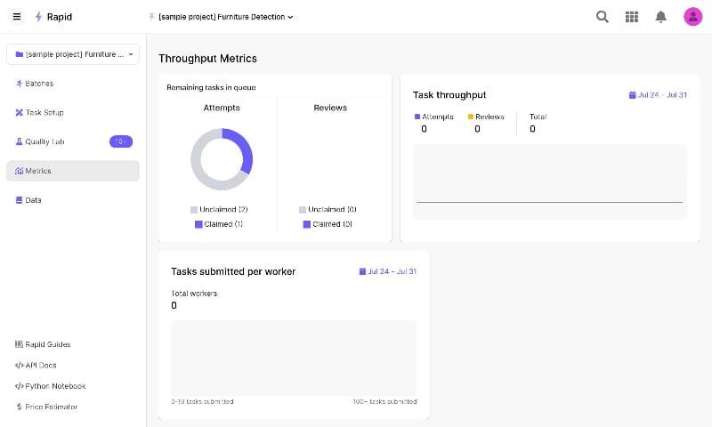Viewport: 712px width, 427px height.
Task: Click the Total label in Task throughput
Action: pos(538,117)
